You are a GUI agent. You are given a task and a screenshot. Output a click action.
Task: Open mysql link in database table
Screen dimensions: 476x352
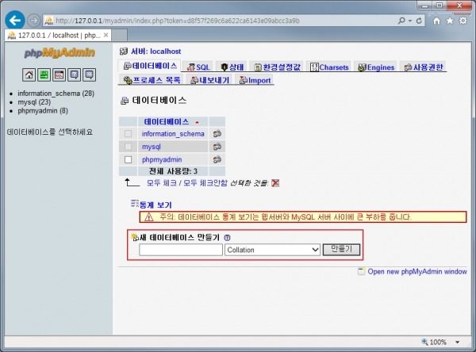point(152,147)
